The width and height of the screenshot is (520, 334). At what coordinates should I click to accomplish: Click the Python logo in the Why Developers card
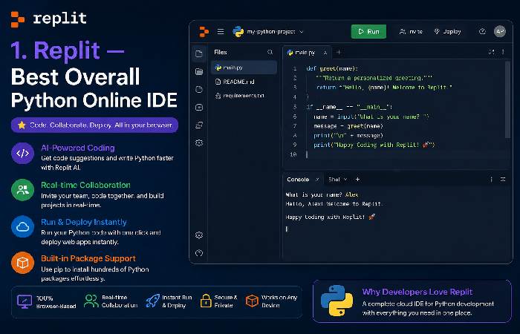pyautogui.click(x=337, y=301)
